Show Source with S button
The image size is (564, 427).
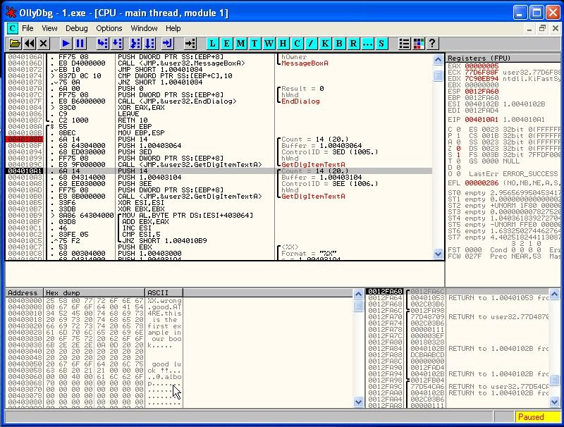381,44
